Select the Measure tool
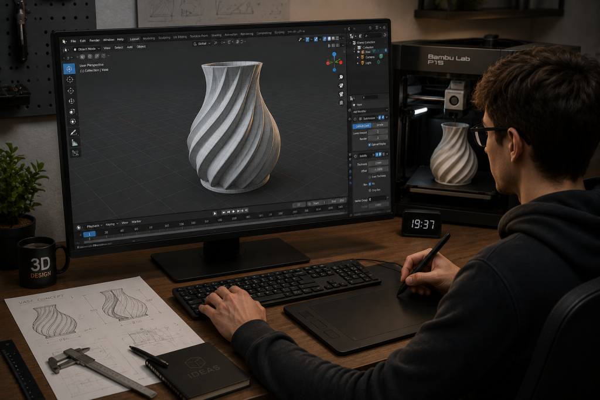The height and width of the screenshot is (400, 600). pos(74,143)
